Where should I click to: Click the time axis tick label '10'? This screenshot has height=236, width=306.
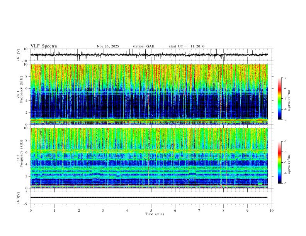point(272,211)
